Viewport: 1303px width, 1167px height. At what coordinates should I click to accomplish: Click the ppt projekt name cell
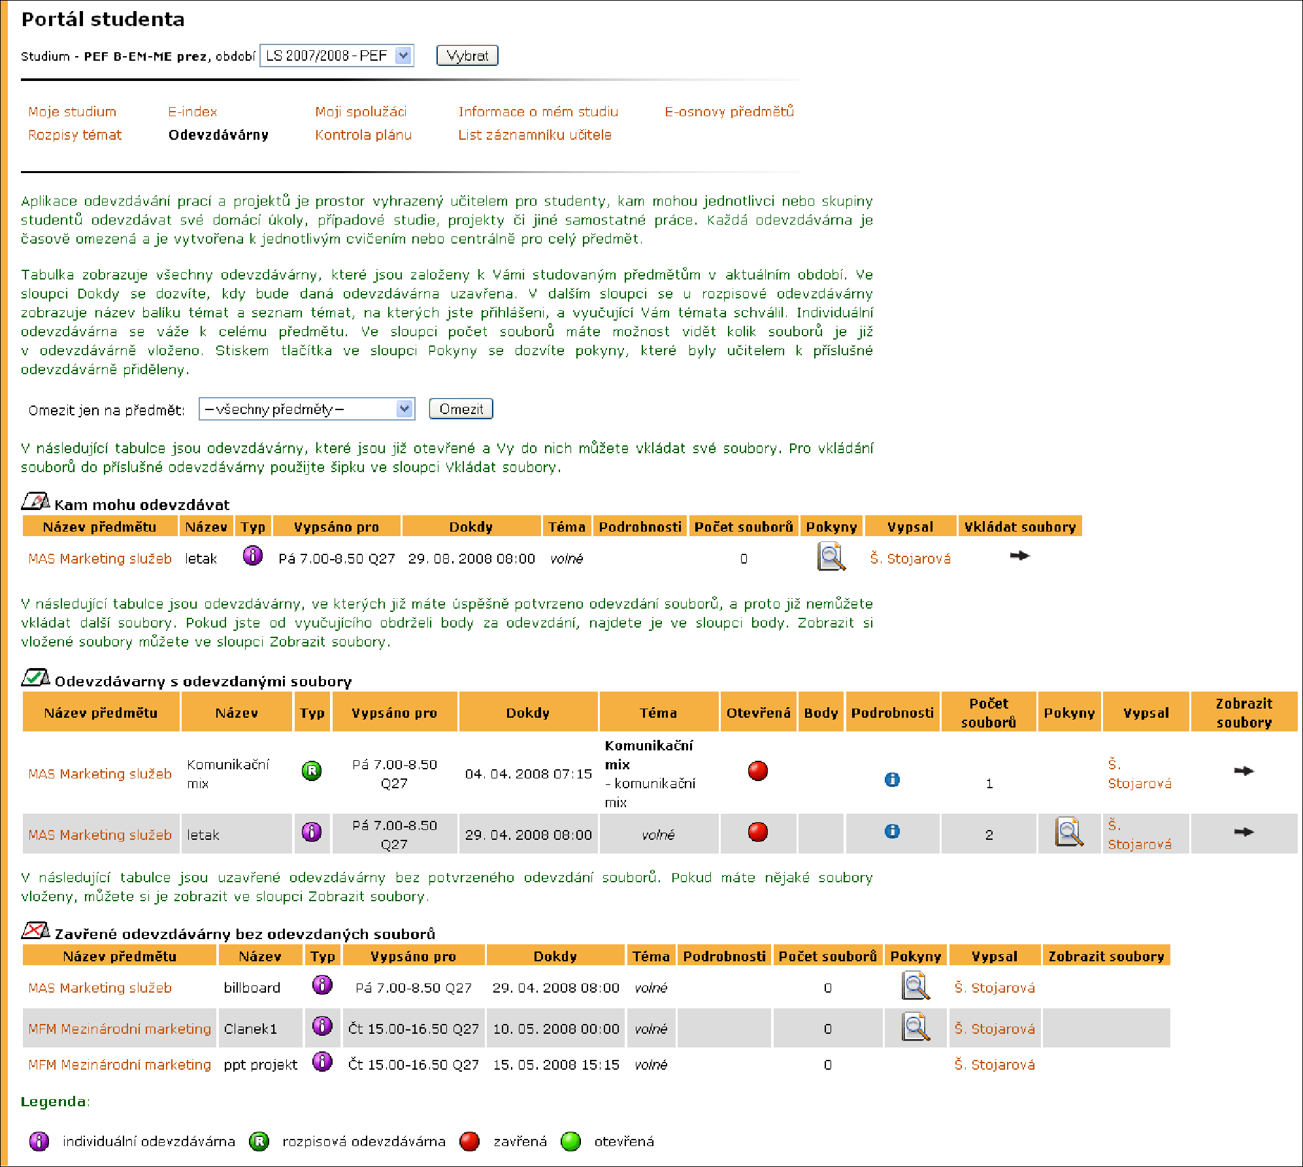point(261,1065)
